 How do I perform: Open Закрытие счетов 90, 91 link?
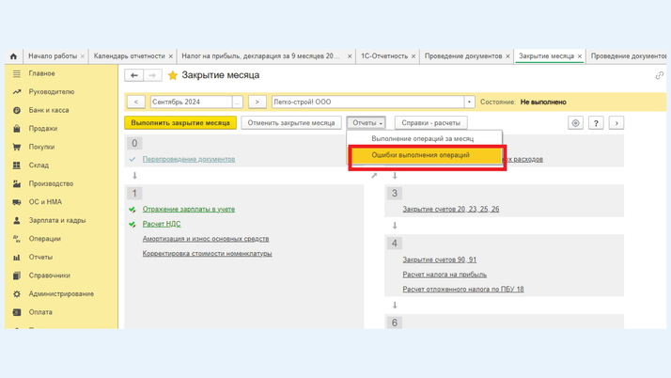coord(440,260)
